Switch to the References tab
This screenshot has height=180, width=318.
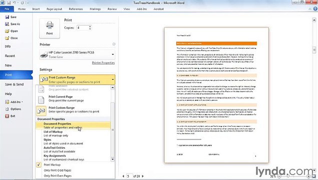click(76, 9)
